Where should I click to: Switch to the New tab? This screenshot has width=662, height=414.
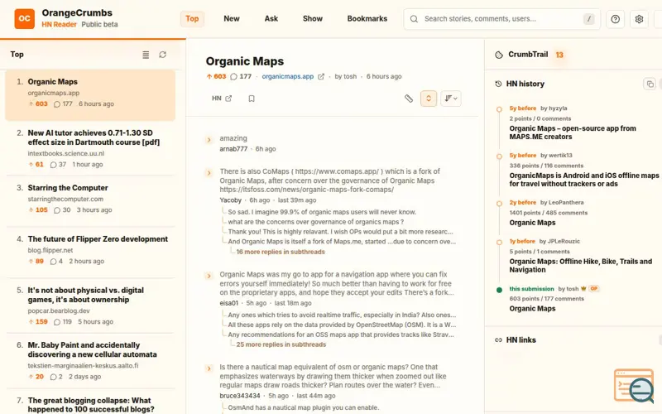click(232, 18)
